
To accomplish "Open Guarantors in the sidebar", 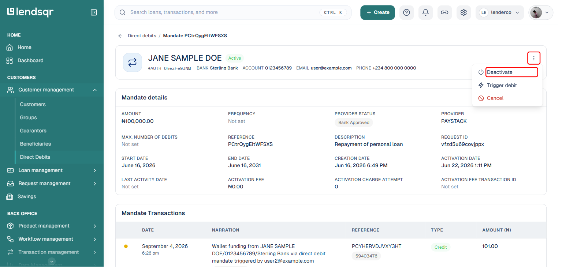I will (33, 131).
